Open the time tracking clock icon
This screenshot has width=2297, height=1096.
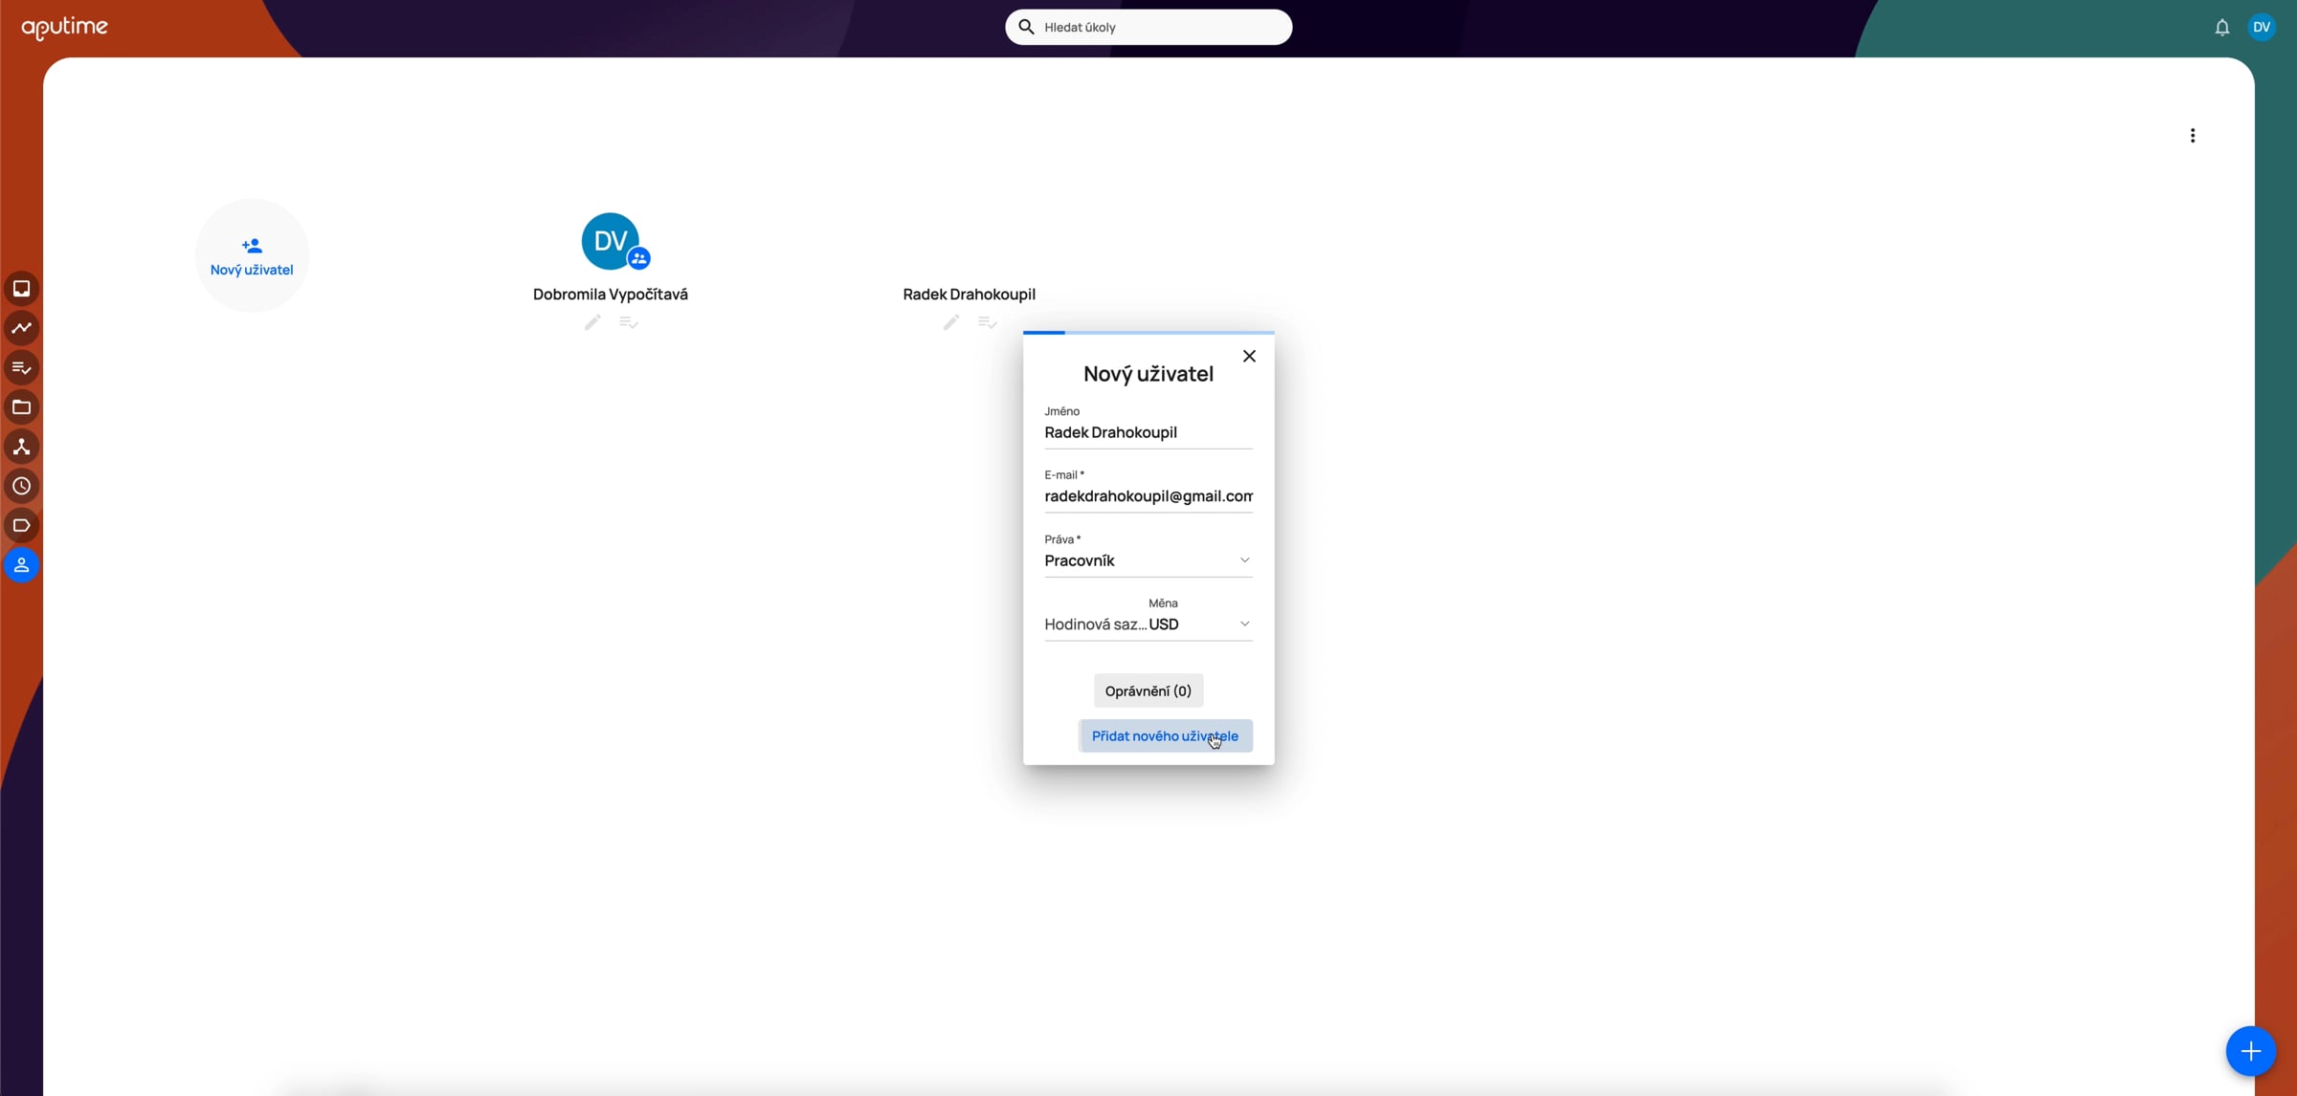pos(21,487)
